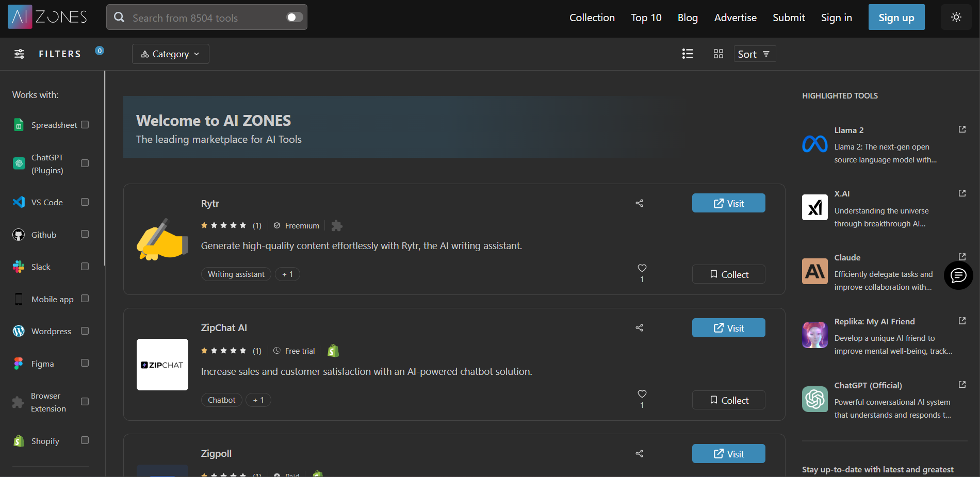This screenshot has width=980, height=477.
Task: Click Rytr star rating
Action: (223, 225)
